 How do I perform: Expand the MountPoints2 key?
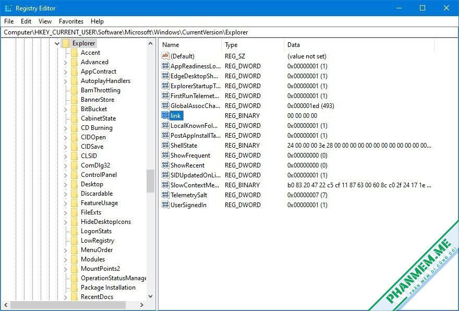pos(66,269)
